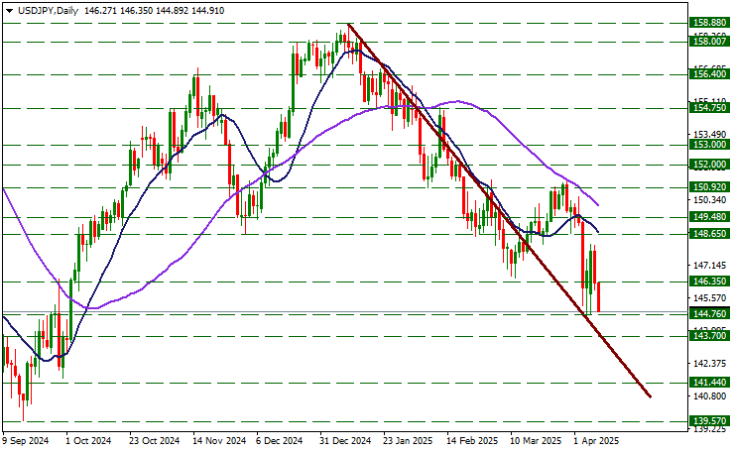The width and height of the screenshot is (733, 452).
Task: Select the 144.760 price level label
Action: pyautogui.click(x=709, y=314)
